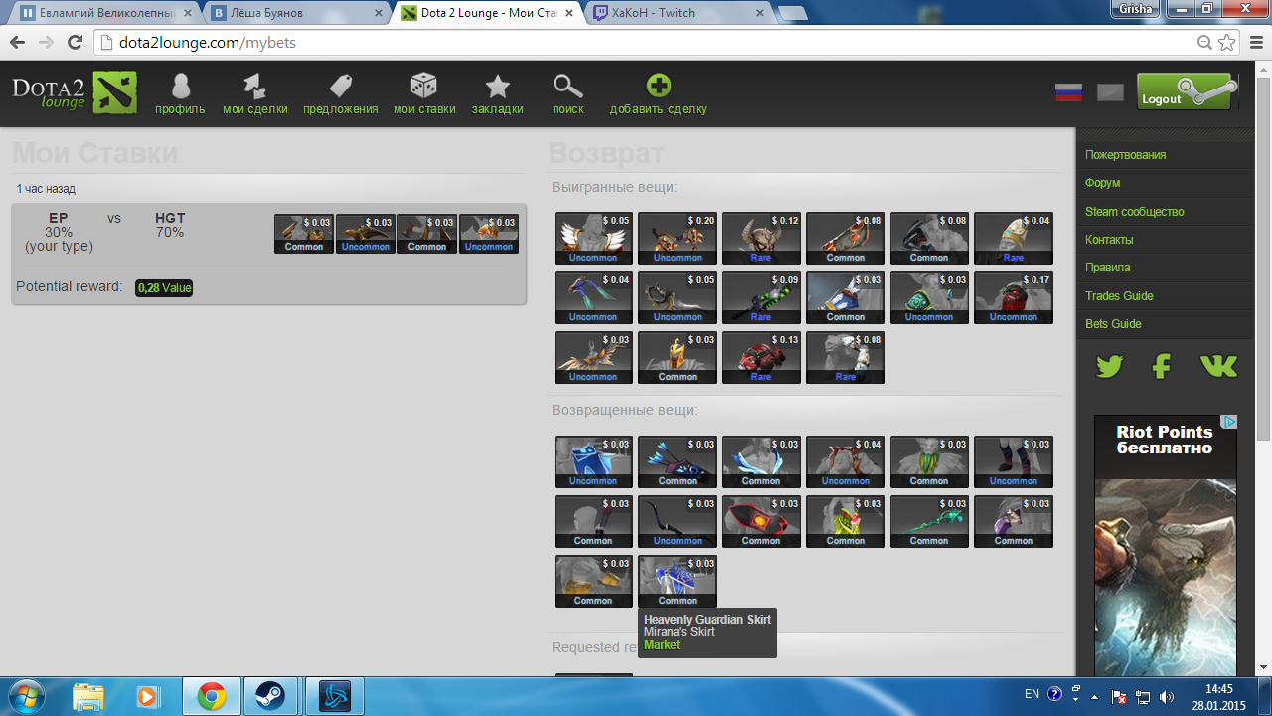
Task: Open мои ставки dice icon
Action: (424, 87)
